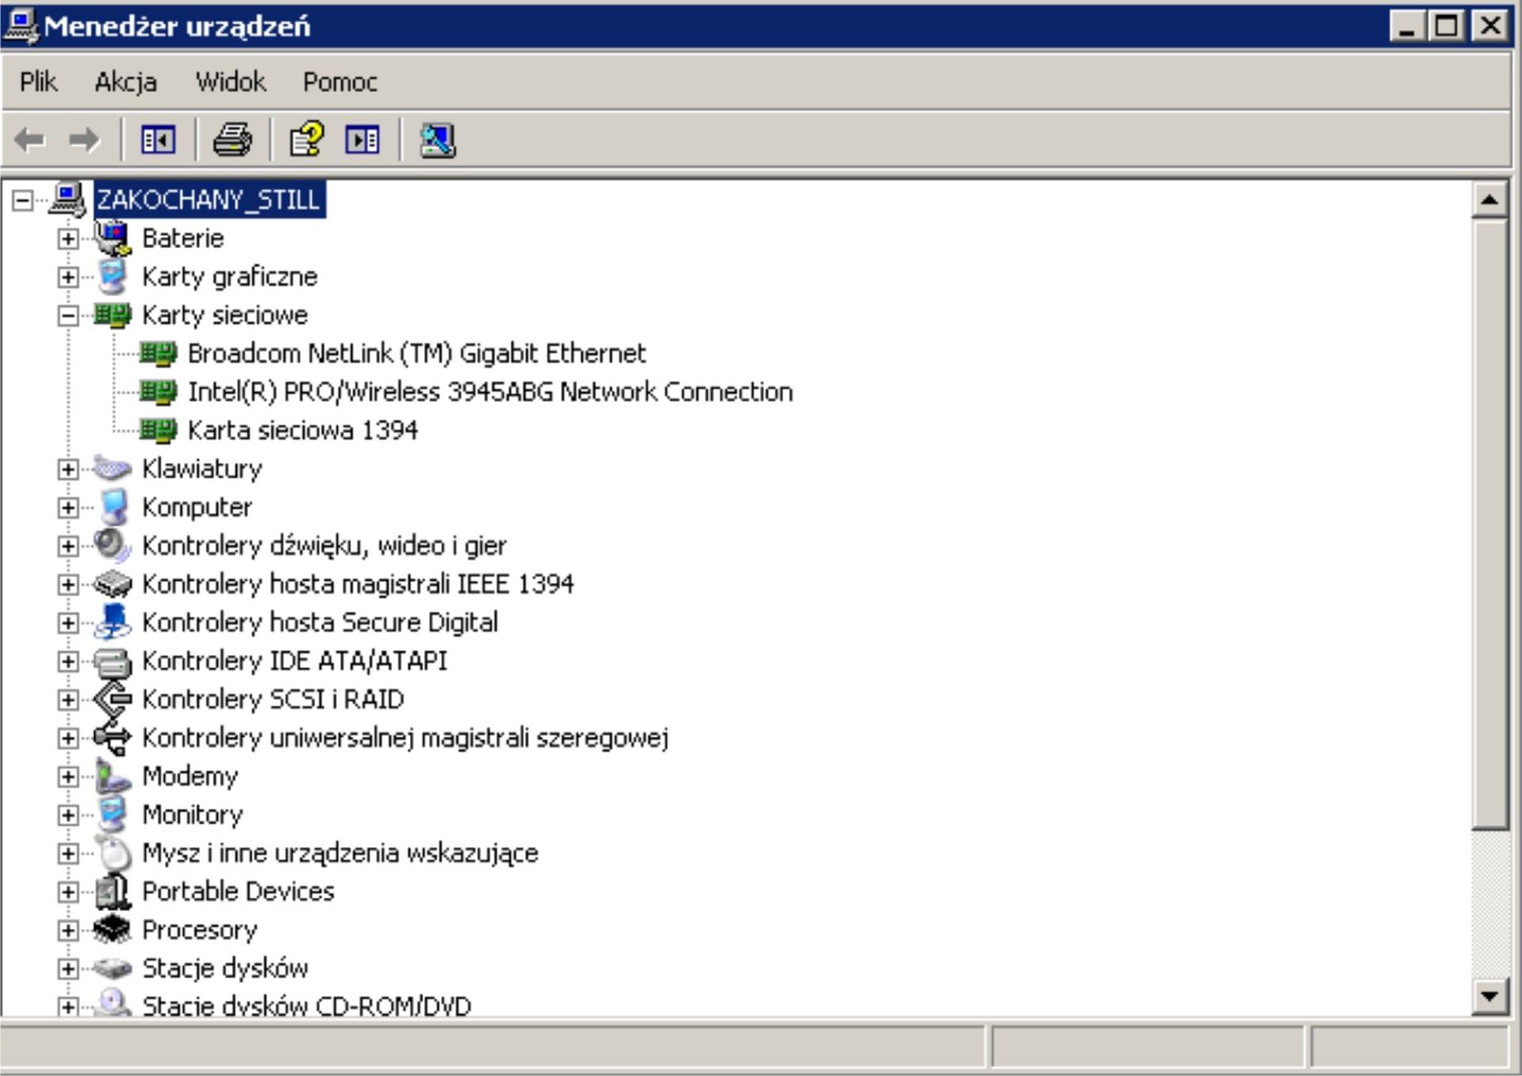Click the vertical scrollbar thumb
1522x1076 pixels.
click(x=1489, y=525)
